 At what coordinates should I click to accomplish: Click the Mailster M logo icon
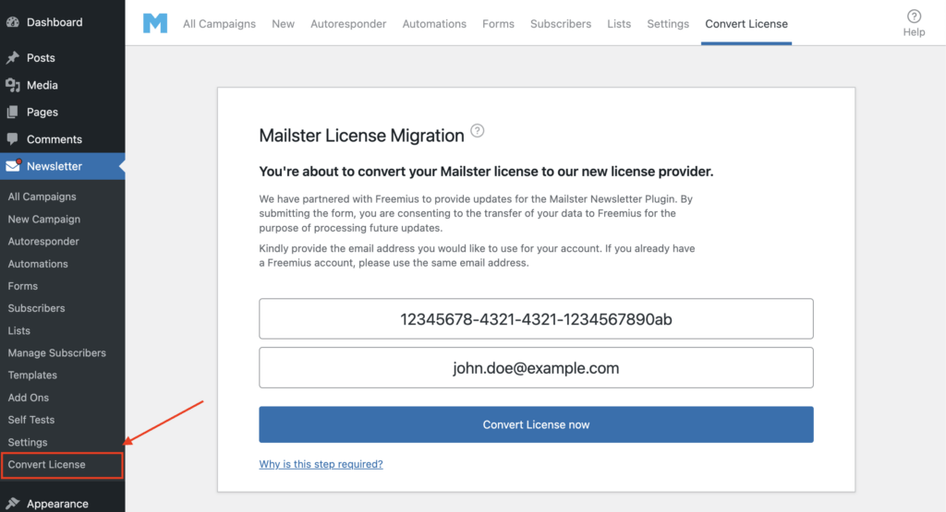tap(155, 23)
